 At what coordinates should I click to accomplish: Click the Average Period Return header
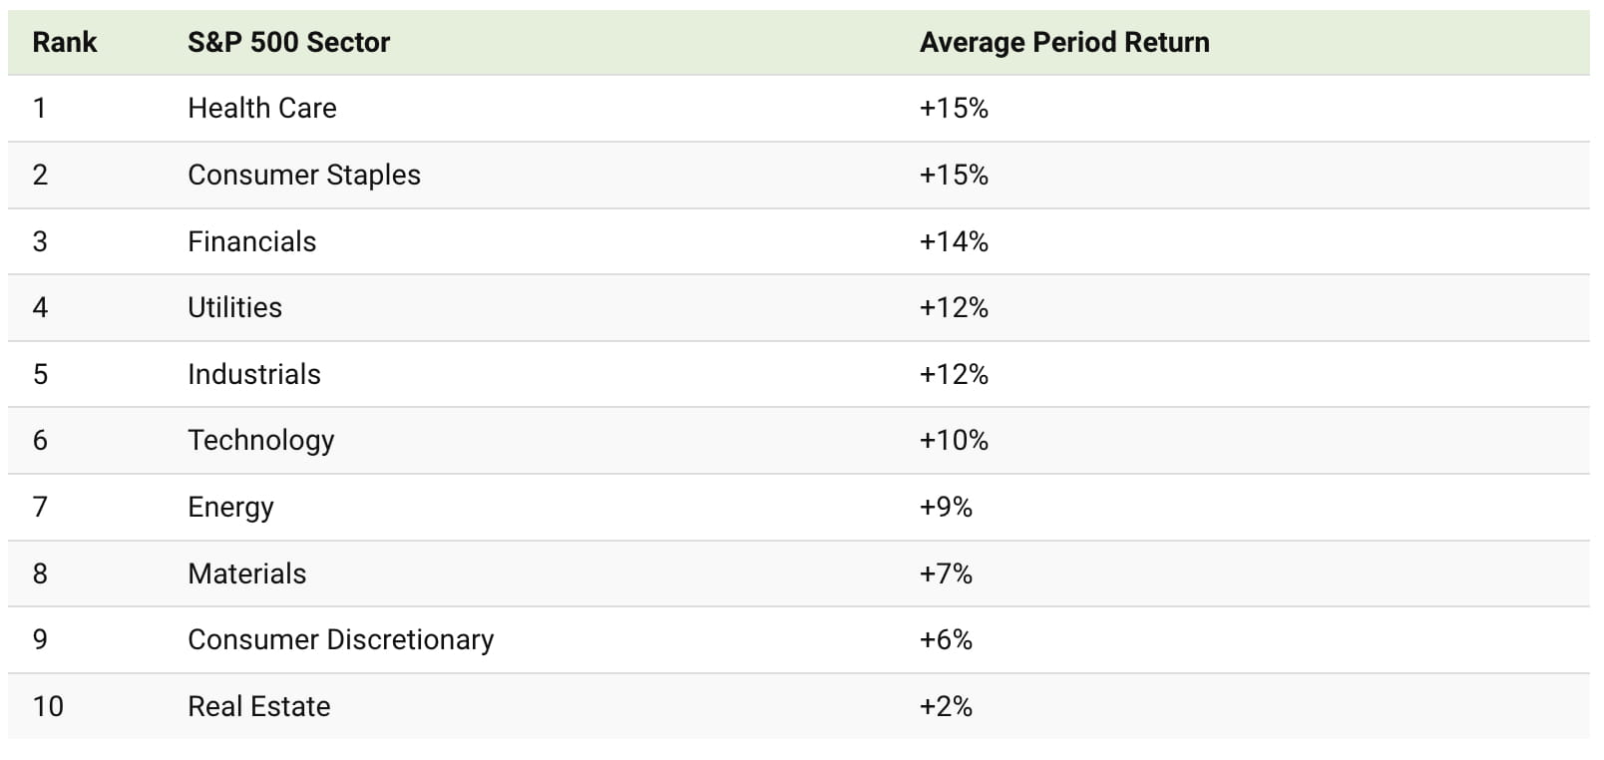1064,42
